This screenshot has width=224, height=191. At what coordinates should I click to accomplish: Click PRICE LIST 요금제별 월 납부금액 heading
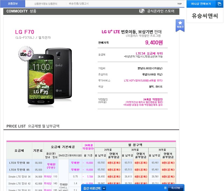[x=33, y=126]
